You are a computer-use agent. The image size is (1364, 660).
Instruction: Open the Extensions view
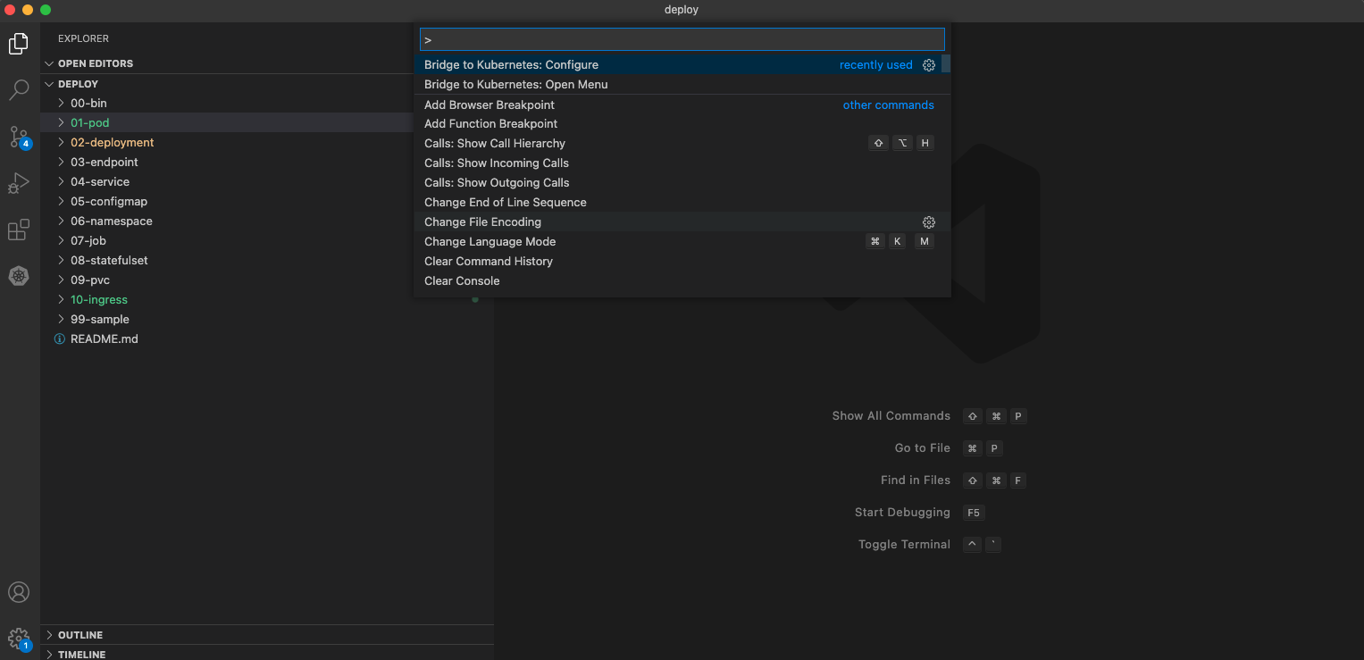click(x=18, y=230)
